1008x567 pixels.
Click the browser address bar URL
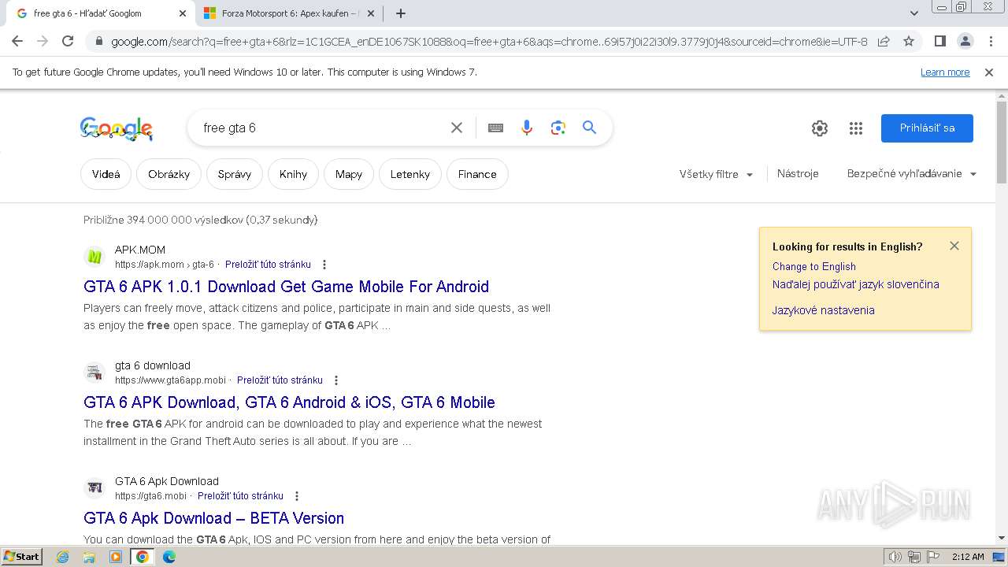point(488,42)
